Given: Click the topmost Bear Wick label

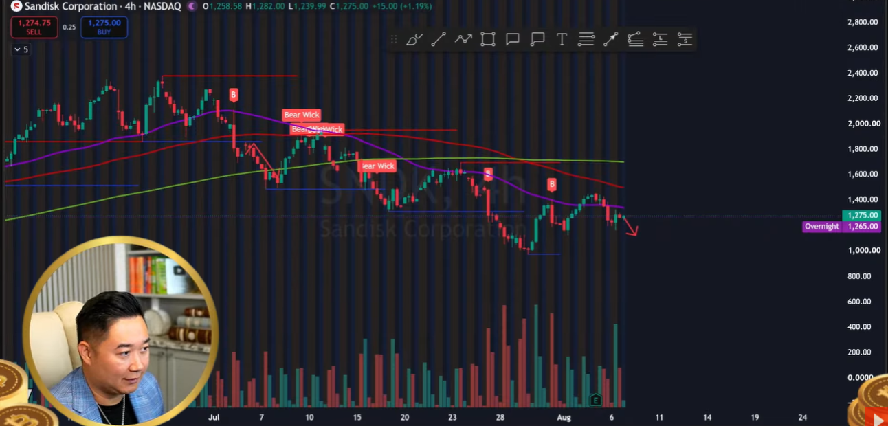Looking at the screenshot, I should pyautogui.click(x=302, y=115).
